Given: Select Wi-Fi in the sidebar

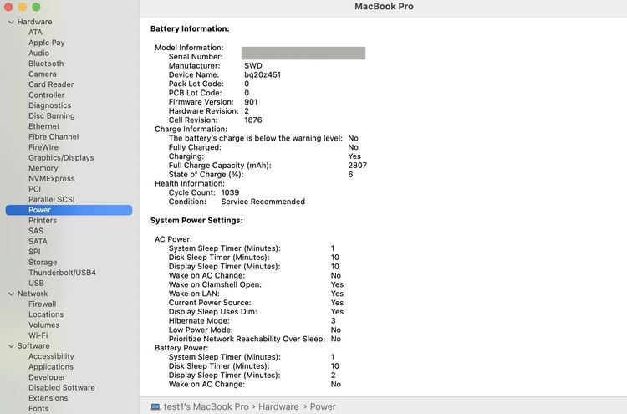Looking at the screenshot, I should tap(38, 335).
